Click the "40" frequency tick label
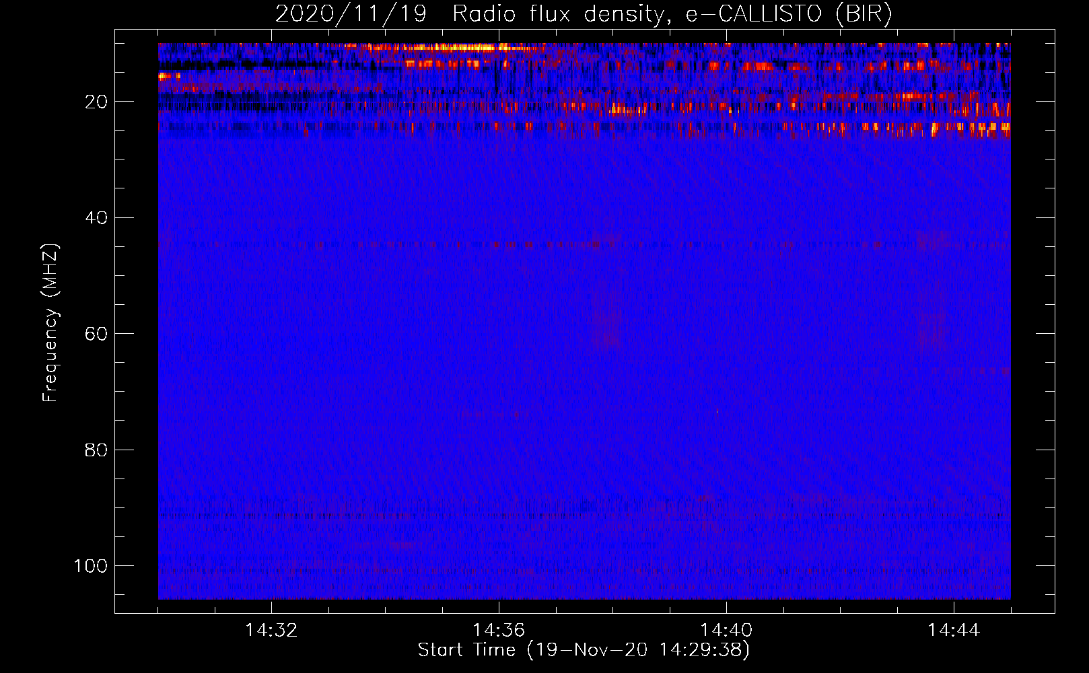This screenshot has height=673, width=1089. pyautogui.click(x=97, y=218)
